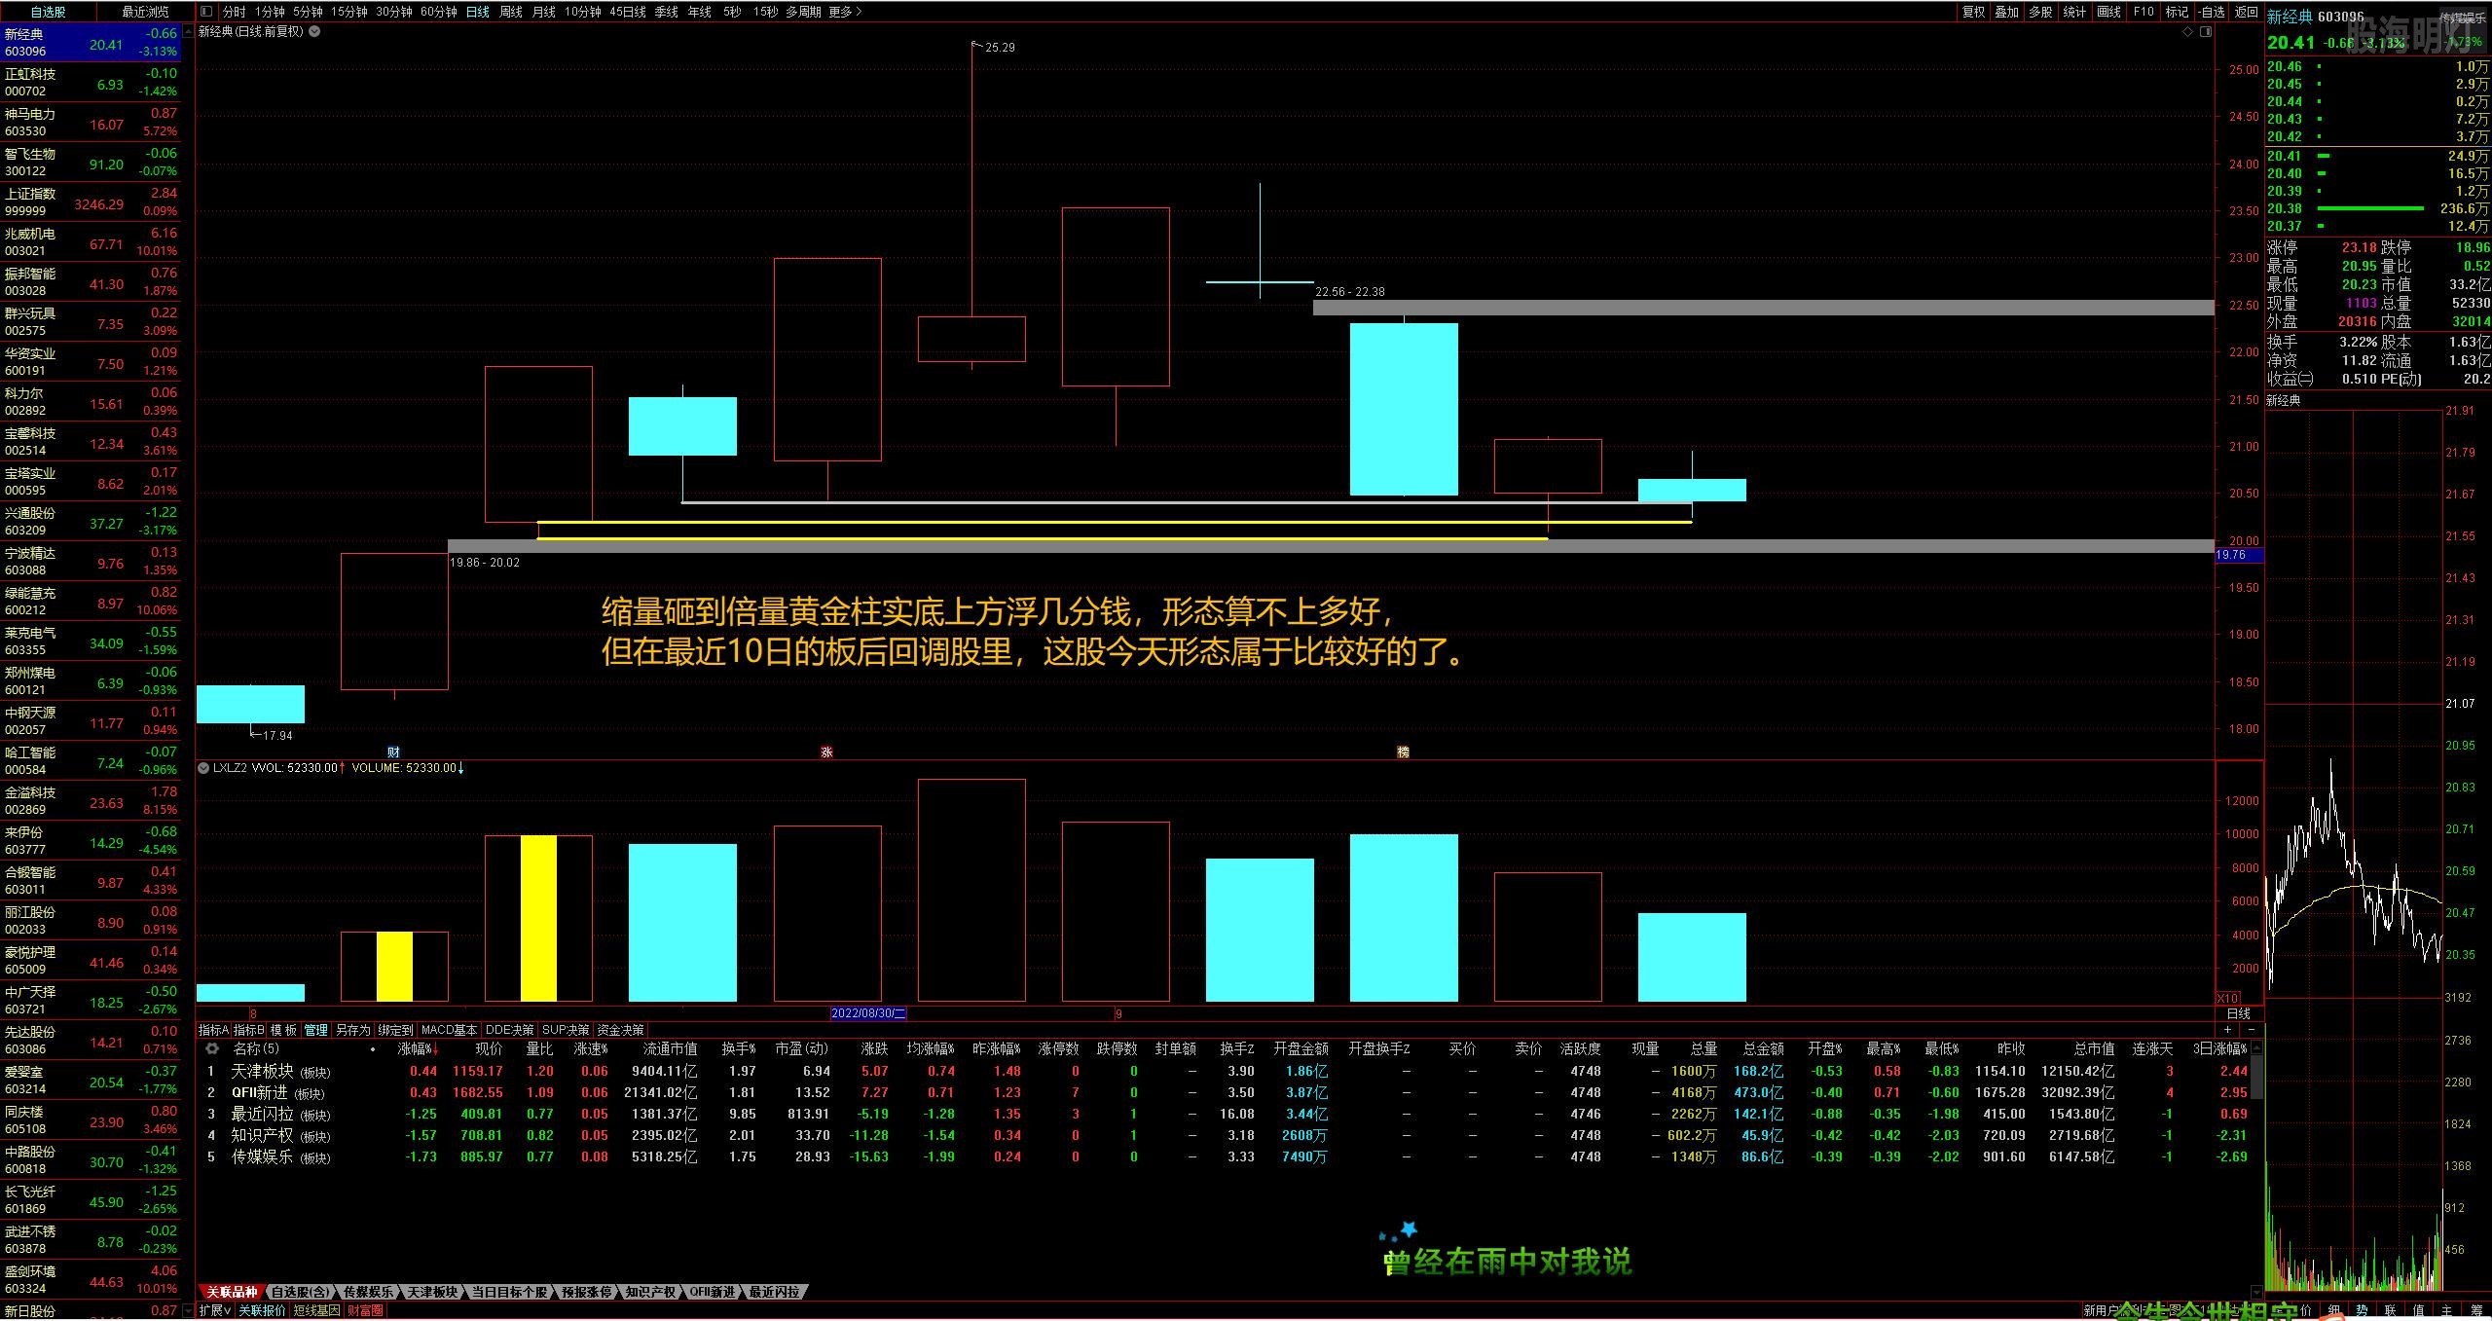This screenshot has width=2492, height=1321.
Task: Switch to 预报涨停 bottom tab
Action: (x=587, y=1292)
